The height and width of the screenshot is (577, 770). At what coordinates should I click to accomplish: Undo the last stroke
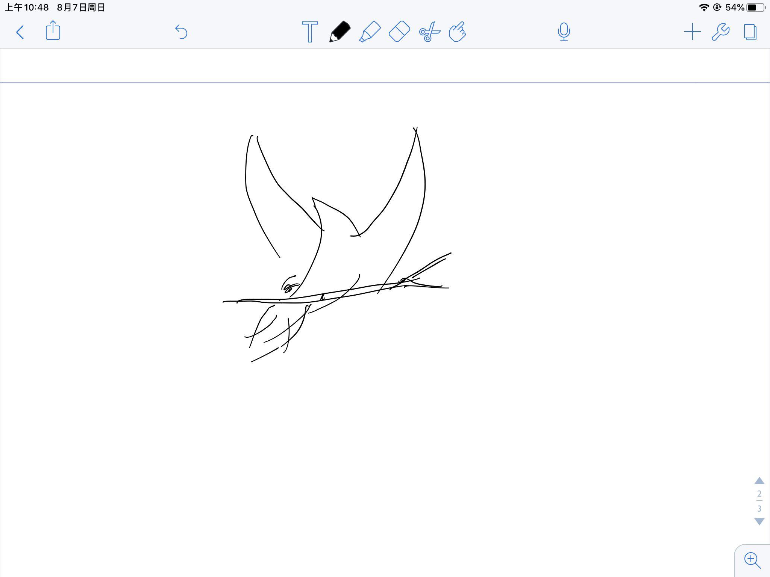point(181,32)
